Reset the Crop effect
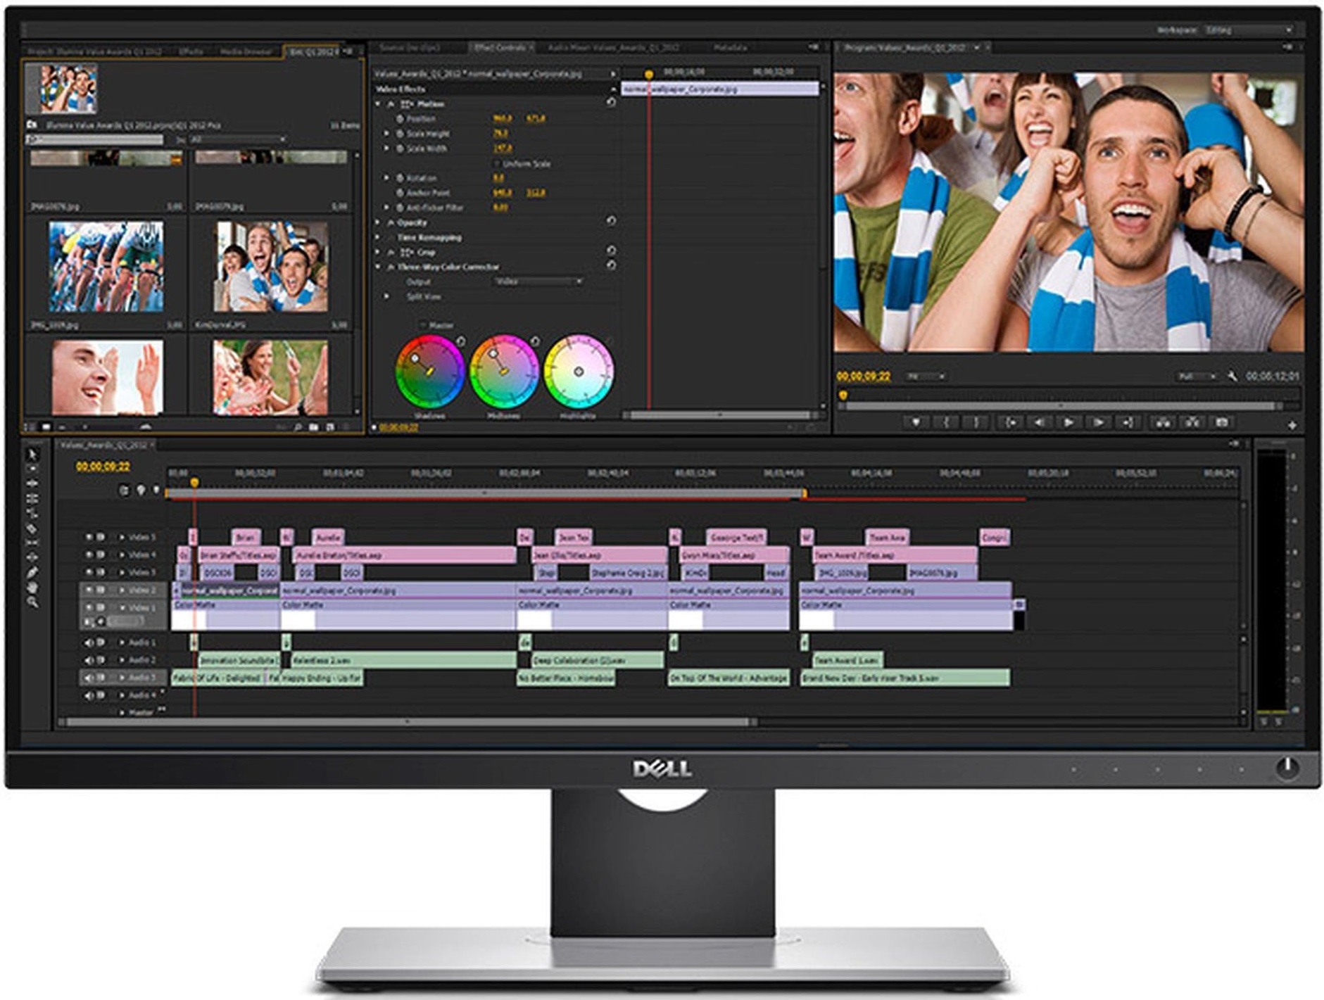Screen dimensions: 1324x1000 pos(611,251)
